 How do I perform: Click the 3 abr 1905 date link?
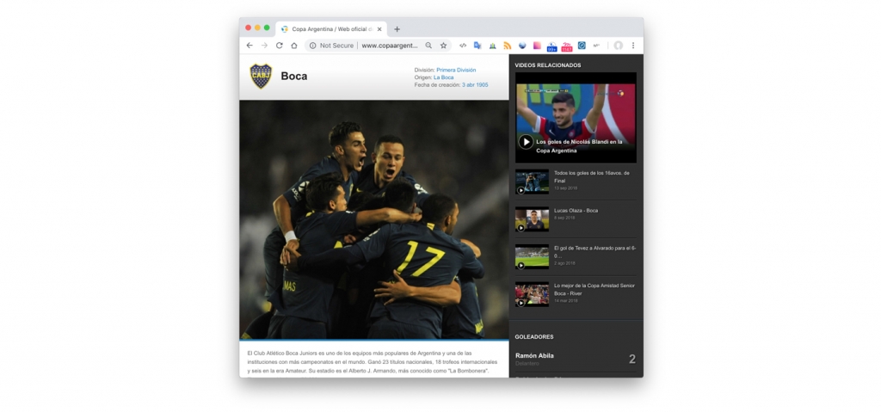coord(475,85)
